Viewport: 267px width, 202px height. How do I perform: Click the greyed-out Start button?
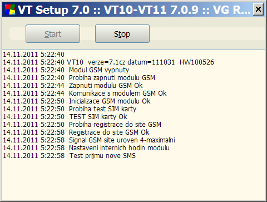pyautogui.click(x=53, y=34)
